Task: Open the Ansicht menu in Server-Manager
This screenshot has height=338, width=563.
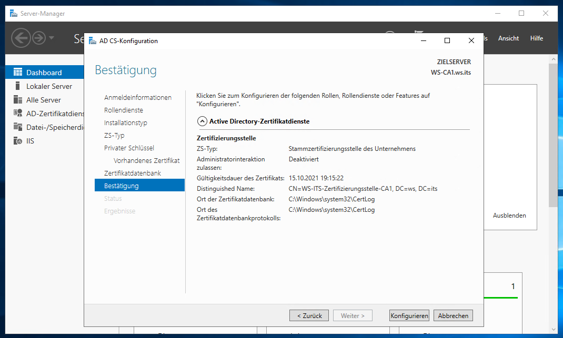Action: 508,38
